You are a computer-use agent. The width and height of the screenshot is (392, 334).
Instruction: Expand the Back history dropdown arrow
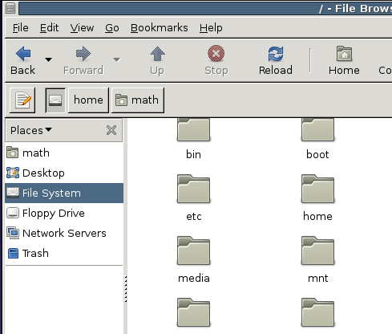pos(48,59)
